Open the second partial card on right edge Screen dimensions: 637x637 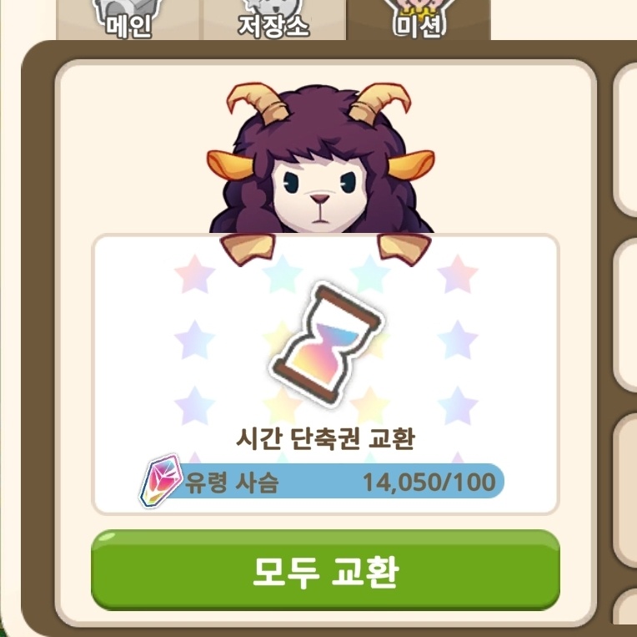[625, 316]
